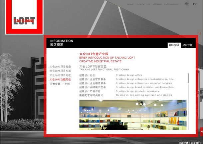
Task: Click the red left-arrow tab on the right edge
Action: click(201, 132)
